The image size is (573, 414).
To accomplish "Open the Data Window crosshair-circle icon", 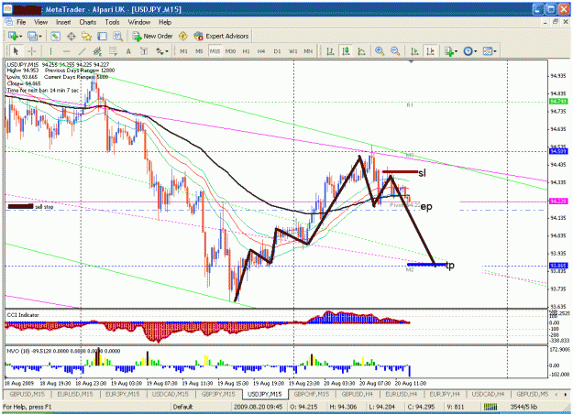I will click(71, 36).
